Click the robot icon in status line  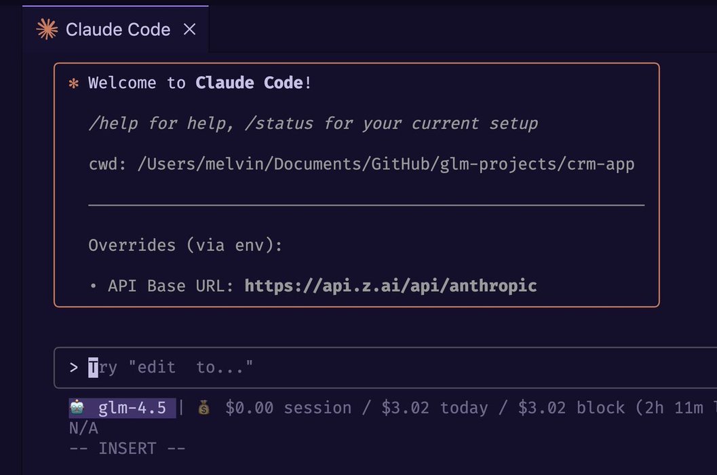(x=77, y=407)
